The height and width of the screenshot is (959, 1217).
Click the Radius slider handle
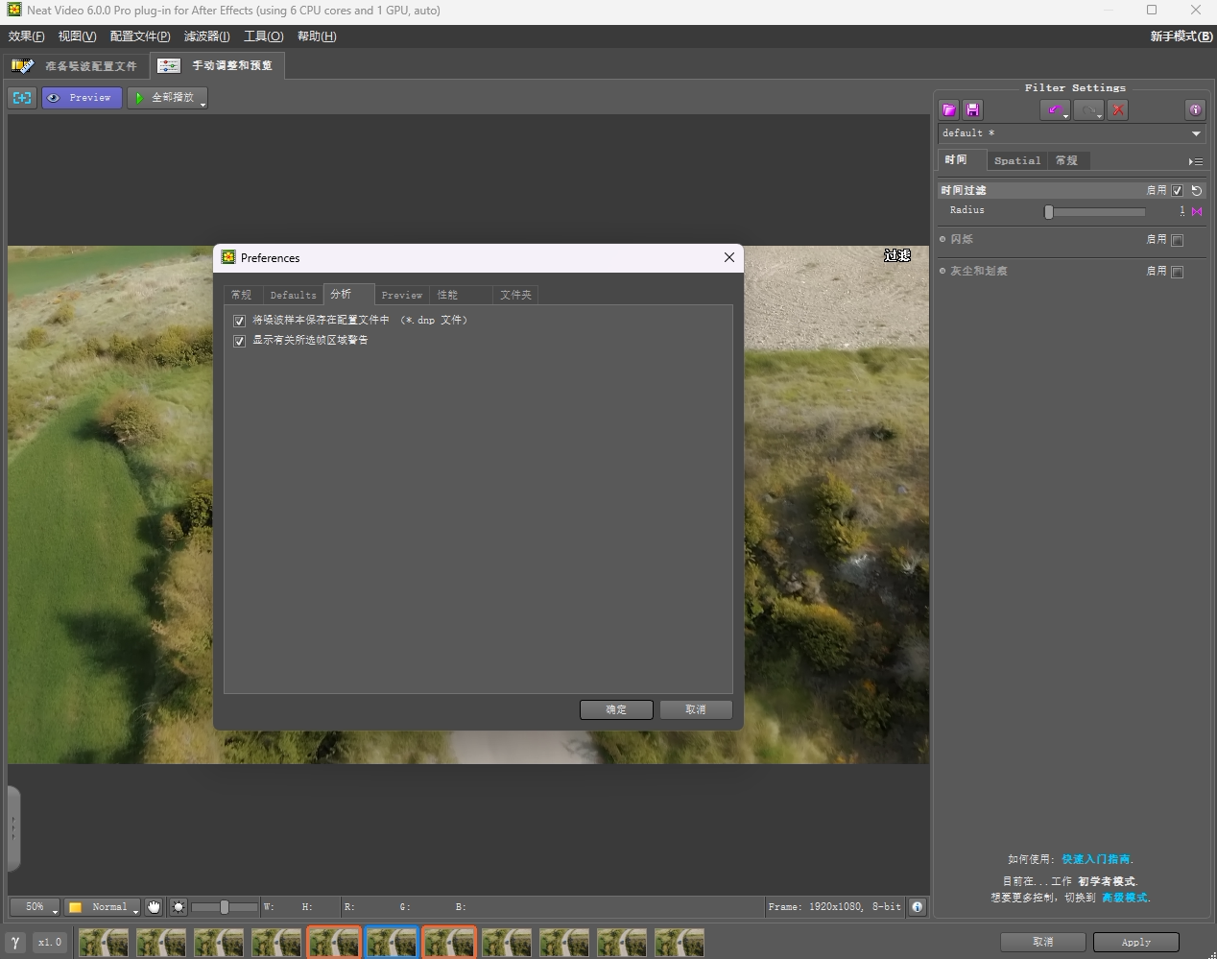click(1049, 212)
